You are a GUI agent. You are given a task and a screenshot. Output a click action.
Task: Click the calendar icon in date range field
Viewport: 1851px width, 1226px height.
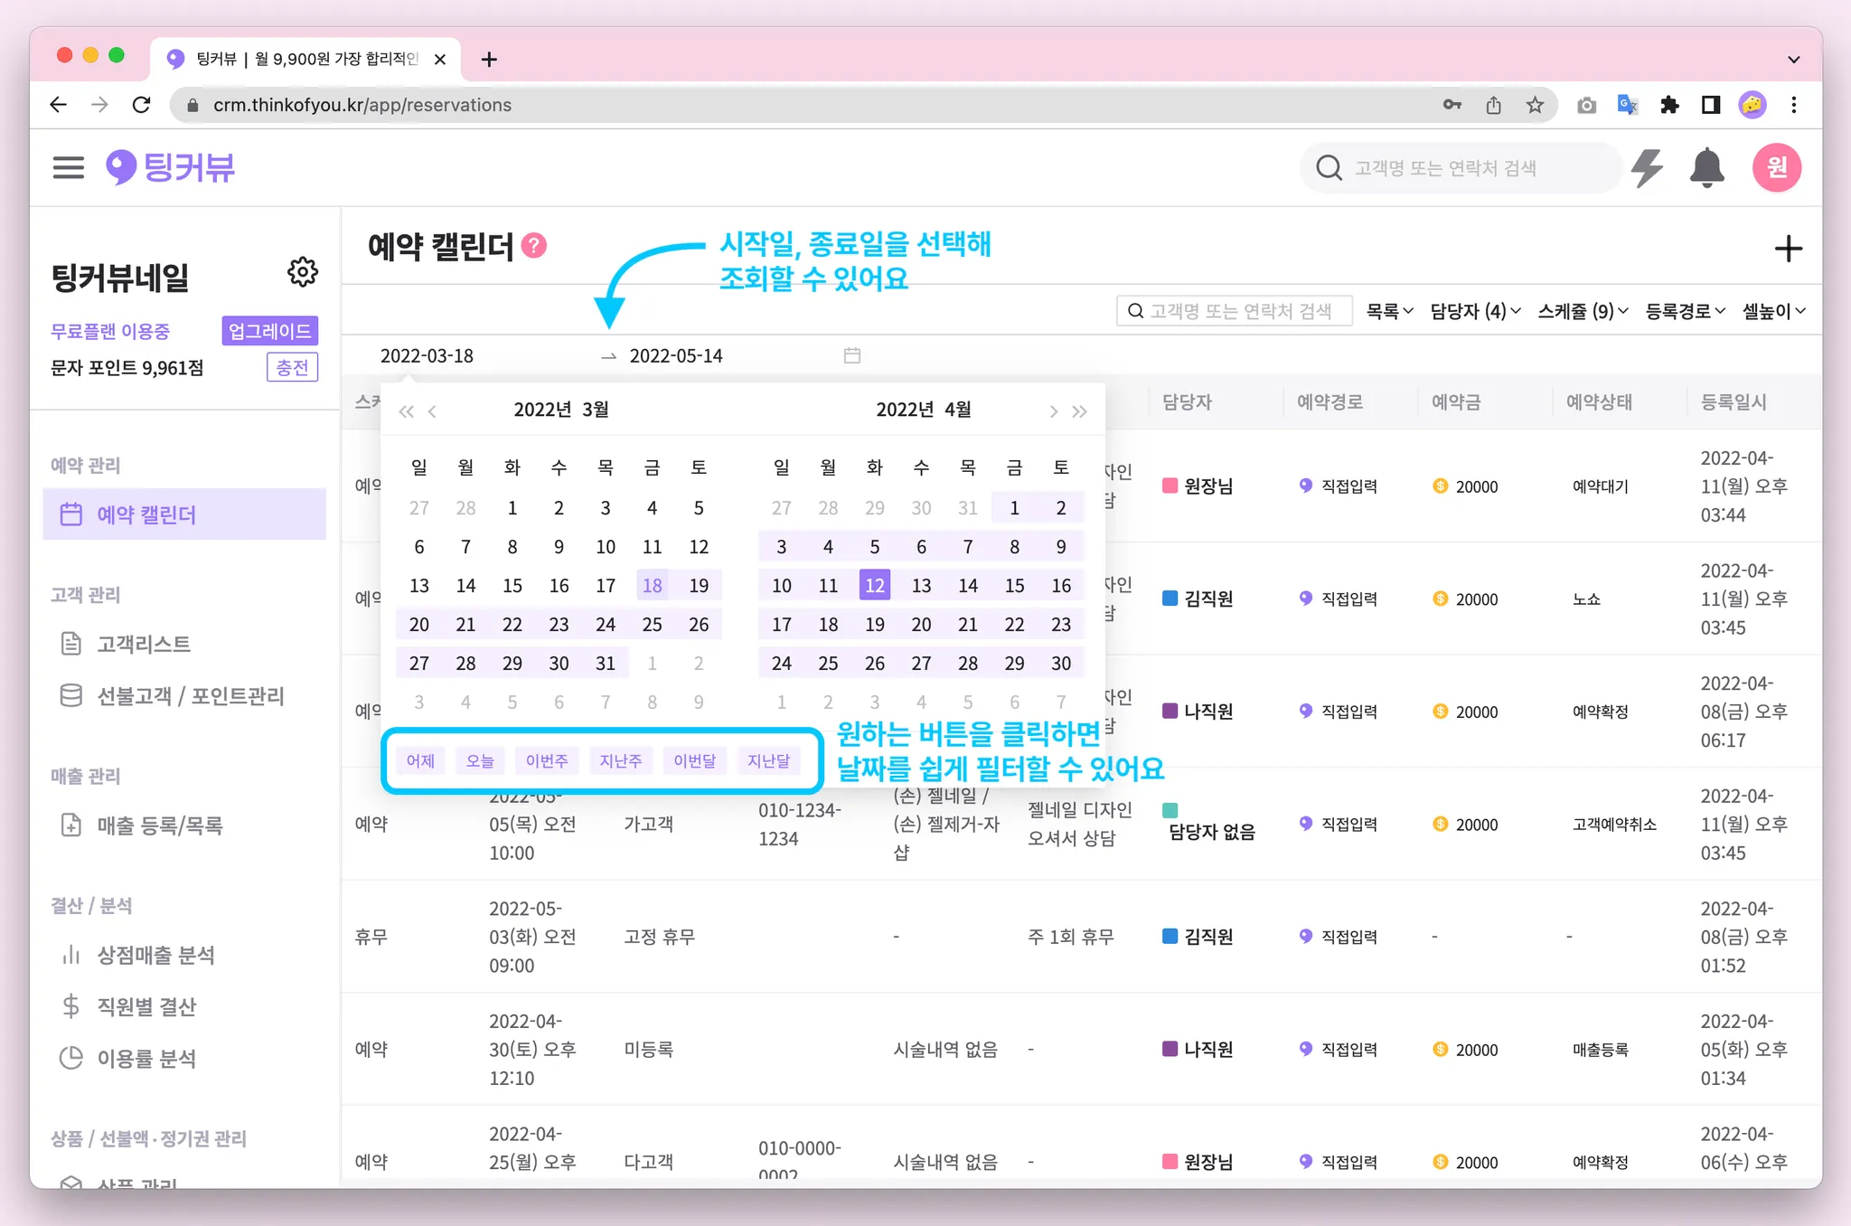[851, 355]
